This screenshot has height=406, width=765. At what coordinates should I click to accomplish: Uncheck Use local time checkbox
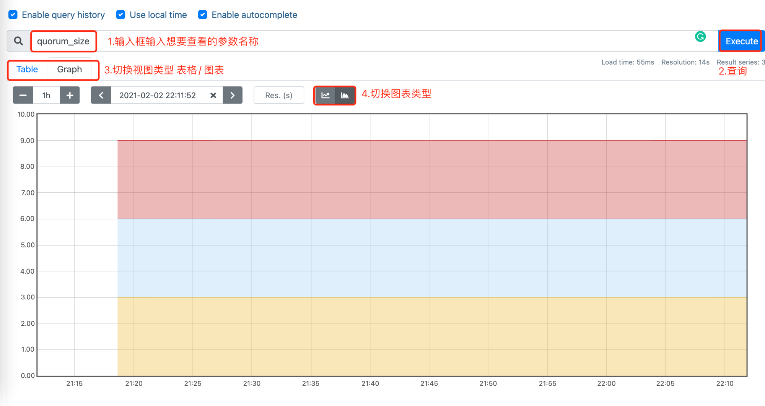pyautogui.click(x=120, y=15)
